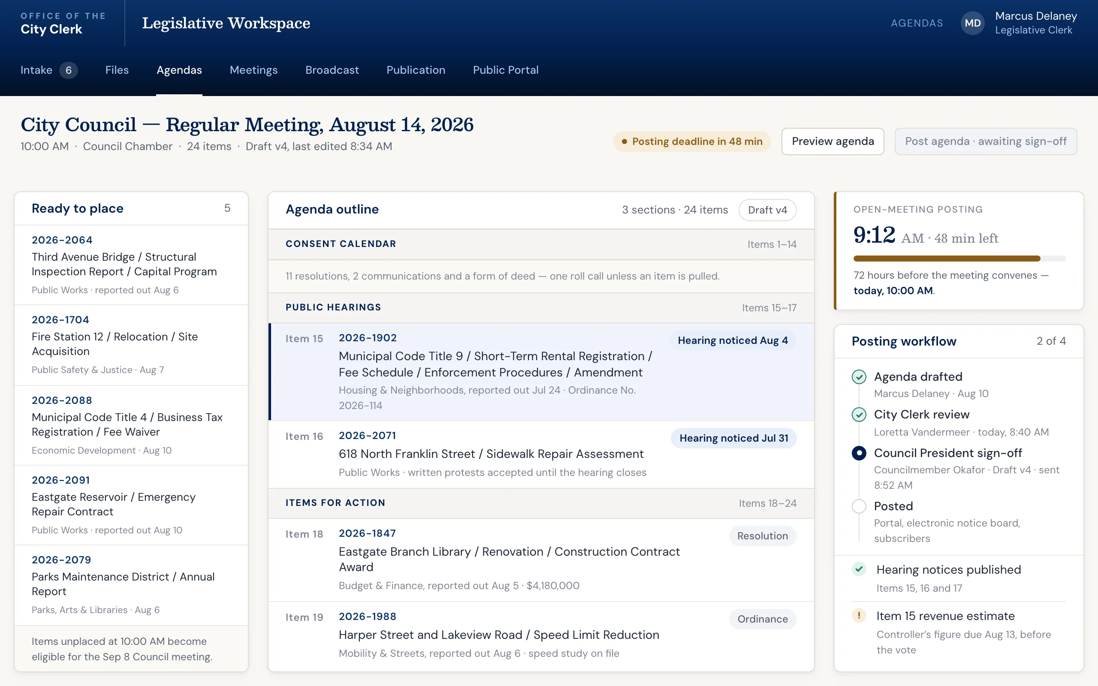Screen dimensions: 1098x686
Task: Click the Ready to place heading
Action: [78, 209]
